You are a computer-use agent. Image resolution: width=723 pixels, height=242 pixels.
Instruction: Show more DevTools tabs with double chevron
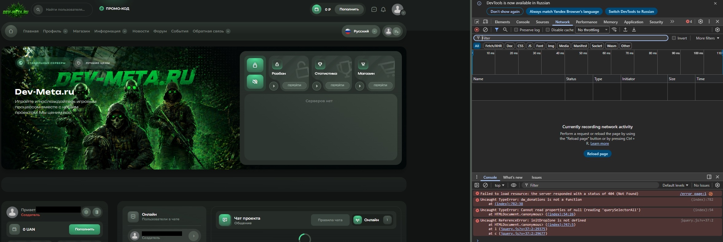[672, 21]
